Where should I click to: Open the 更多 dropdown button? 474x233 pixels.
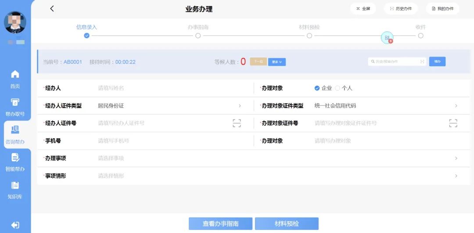(276, 62)
